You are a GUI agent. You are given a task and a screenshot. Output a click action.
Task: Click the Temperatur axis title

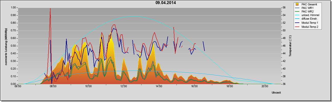290,46
